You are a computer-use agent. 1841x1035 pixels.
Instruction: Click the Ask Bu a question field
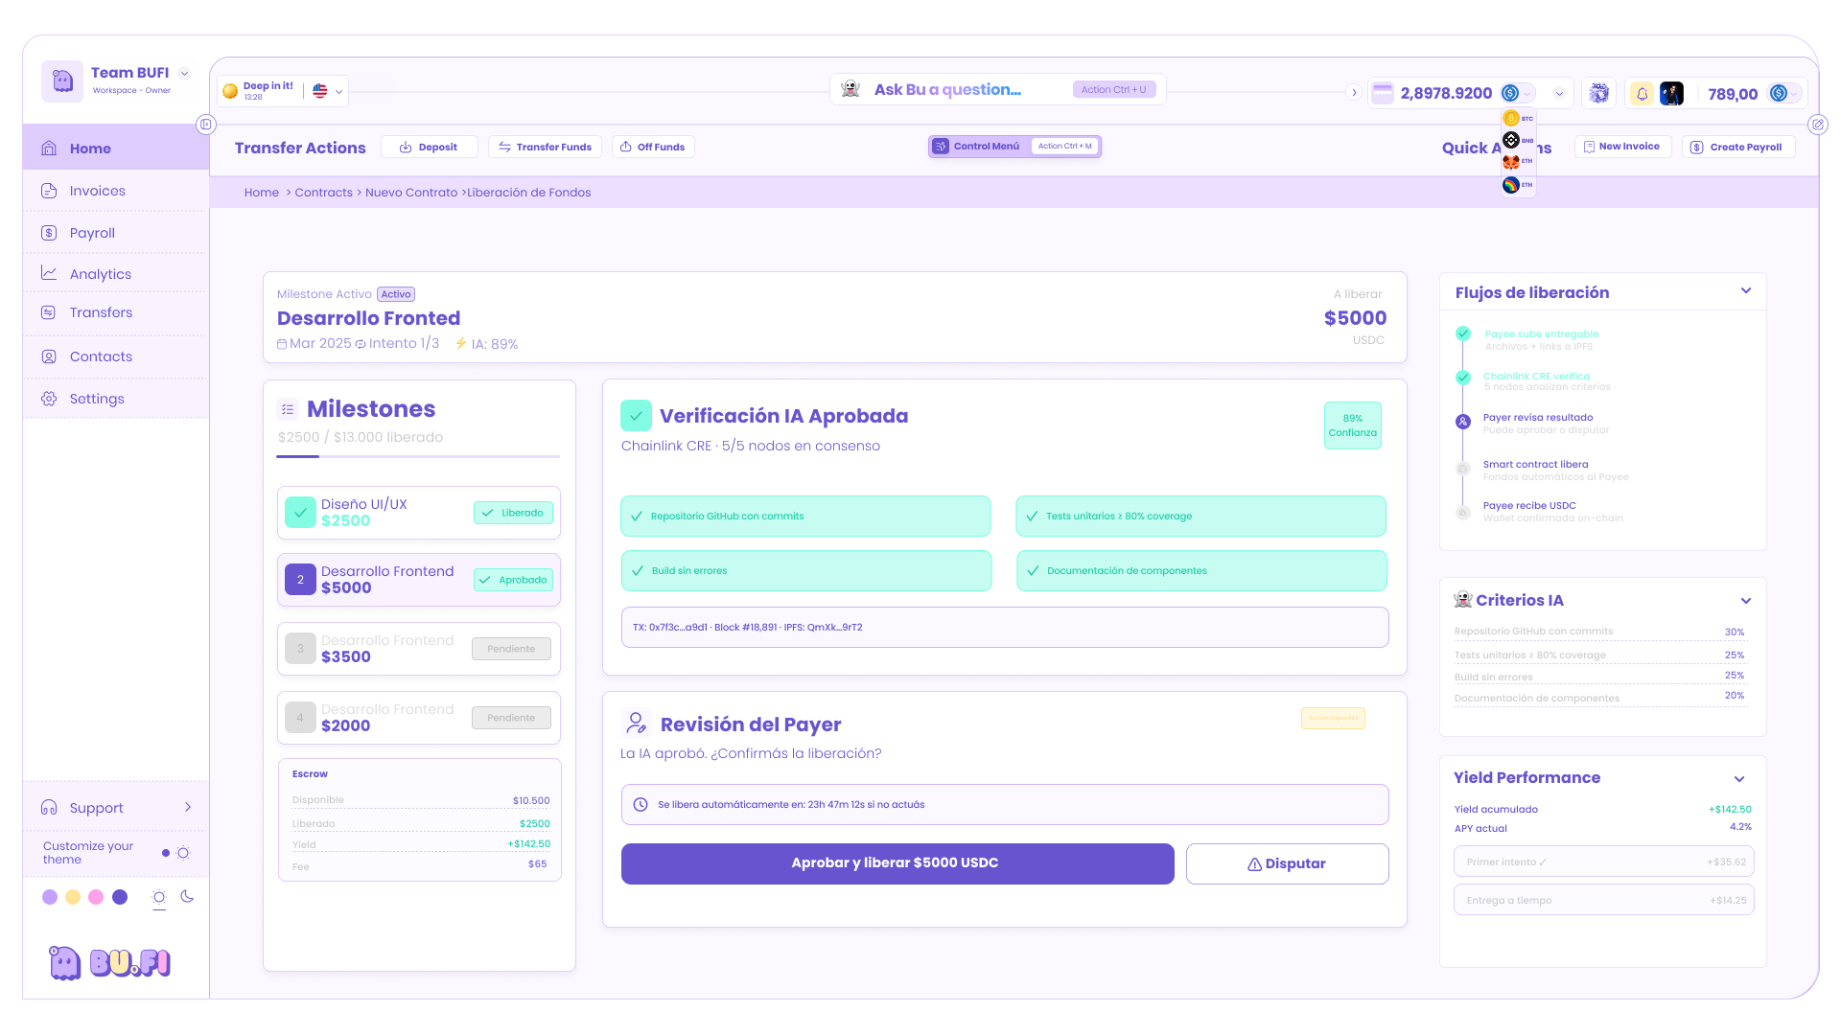coord(947,89)
